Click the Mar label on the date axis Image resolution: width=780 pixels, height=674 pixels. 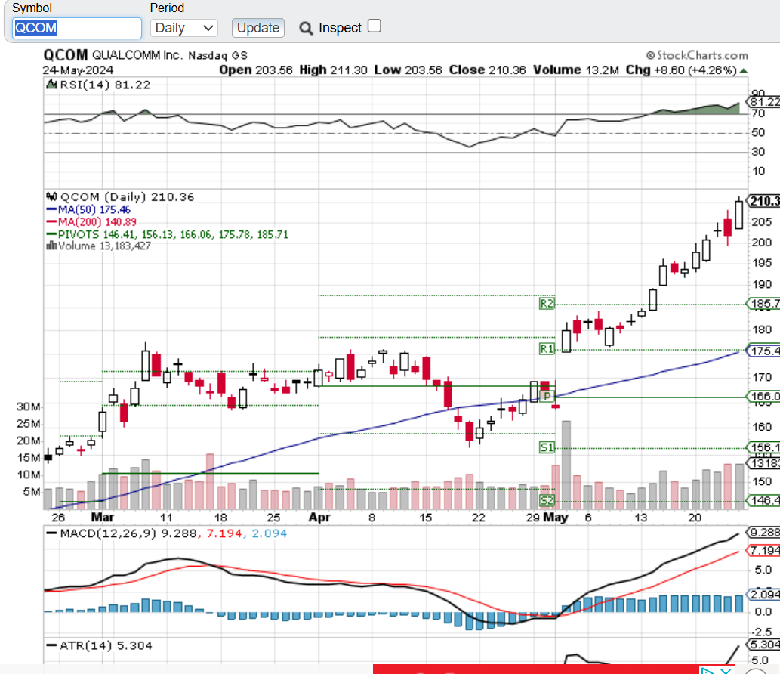point(103,517)
